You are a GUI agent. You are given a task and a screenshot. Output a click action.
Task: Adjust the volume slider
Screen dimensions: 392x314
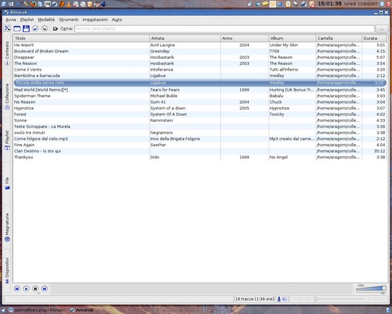(x=371, y=289)
